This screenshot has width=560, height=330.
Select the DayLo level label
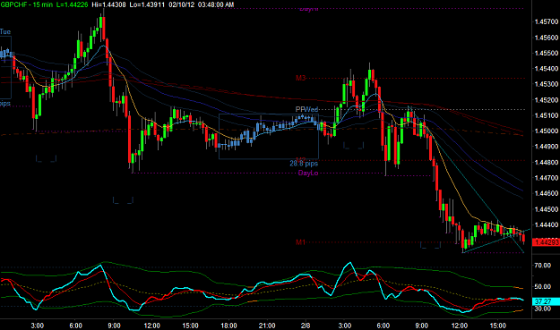(308, 173)
